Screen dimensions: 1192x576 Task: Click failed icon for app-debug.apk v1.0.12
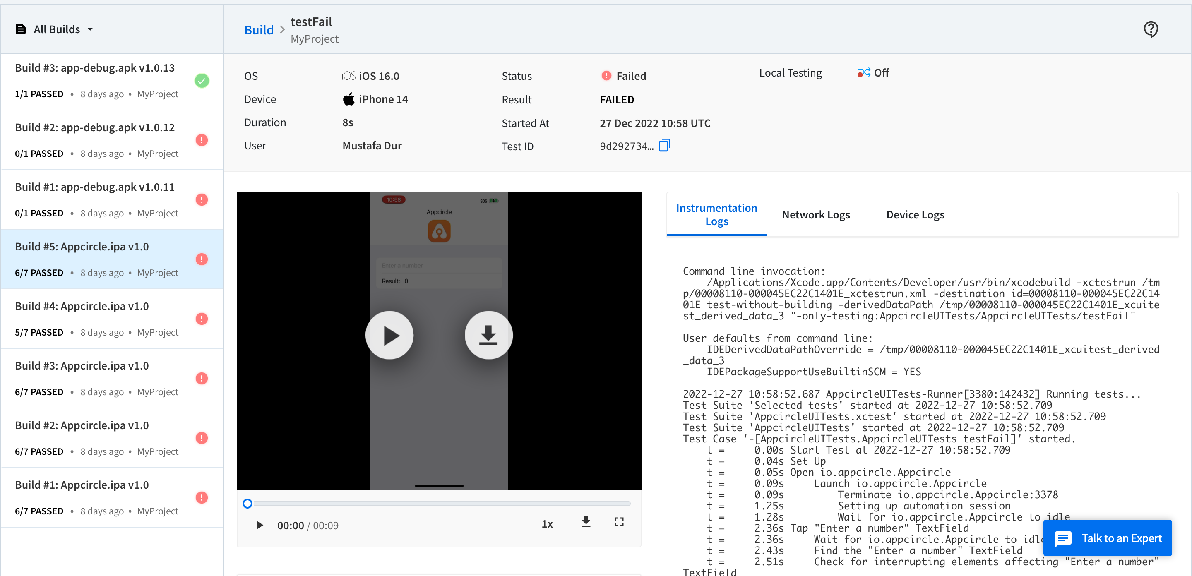pos(202,140)
